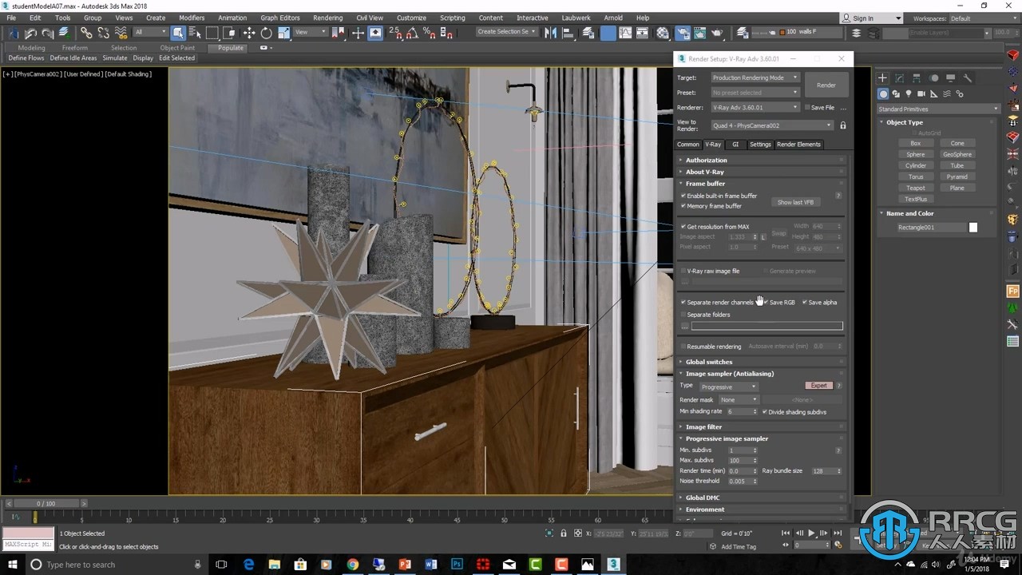This screenshot has height=575, width=1022.
Task: Select the Select and Link tool
Action: (x=86, y=33)
